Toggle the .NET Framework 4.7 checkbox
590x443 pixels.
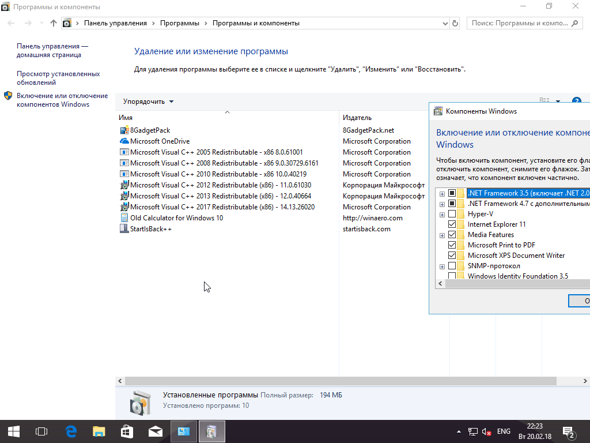pyautogui.click(x=452, y=204)
